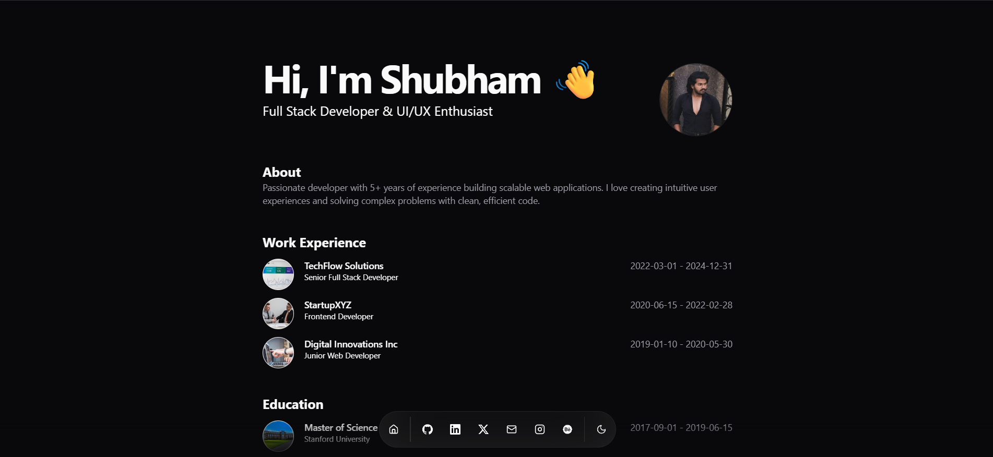The height and width of the screenshot is (457, 993).
Task: Click the TechFlow Solutions company logo
Action: 278,274
